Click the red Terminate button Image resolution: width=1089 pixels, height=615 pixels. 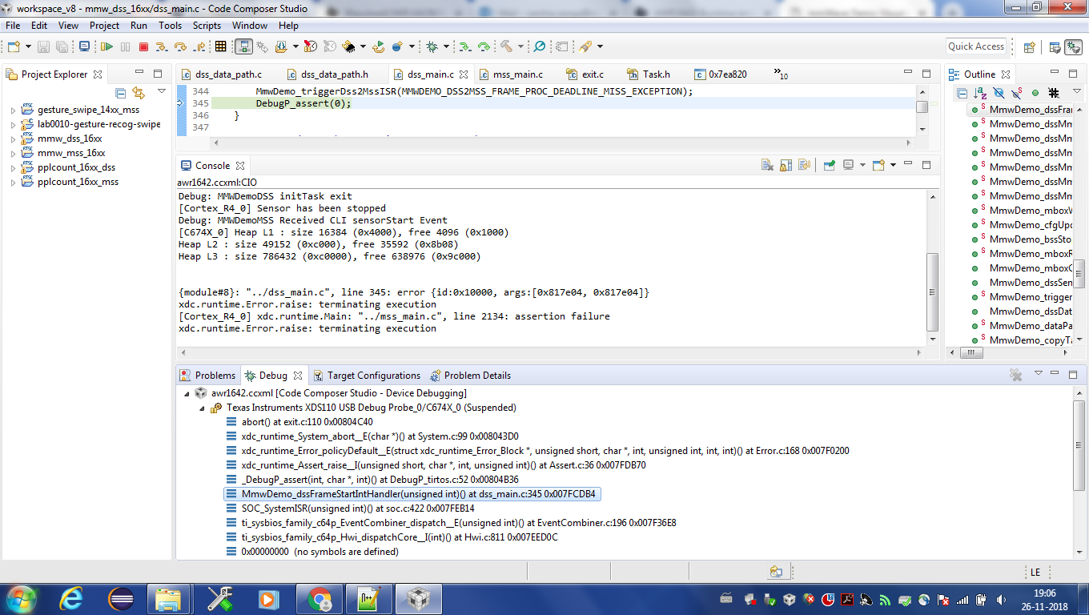tap(143, 47)
